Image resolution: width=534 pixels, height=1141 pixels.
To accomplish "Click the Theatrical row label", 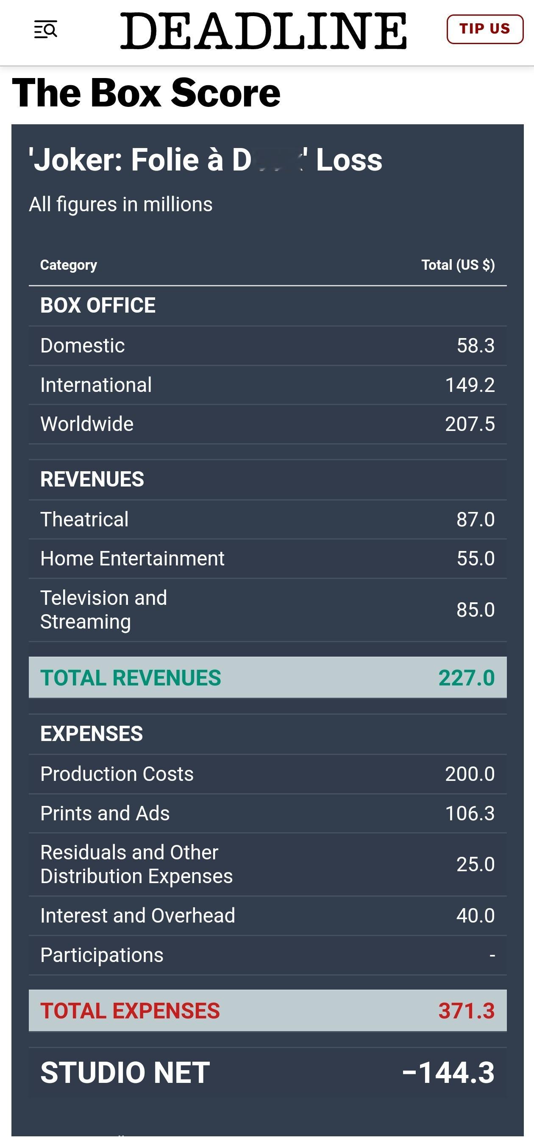I will click(x=84, y=519).
